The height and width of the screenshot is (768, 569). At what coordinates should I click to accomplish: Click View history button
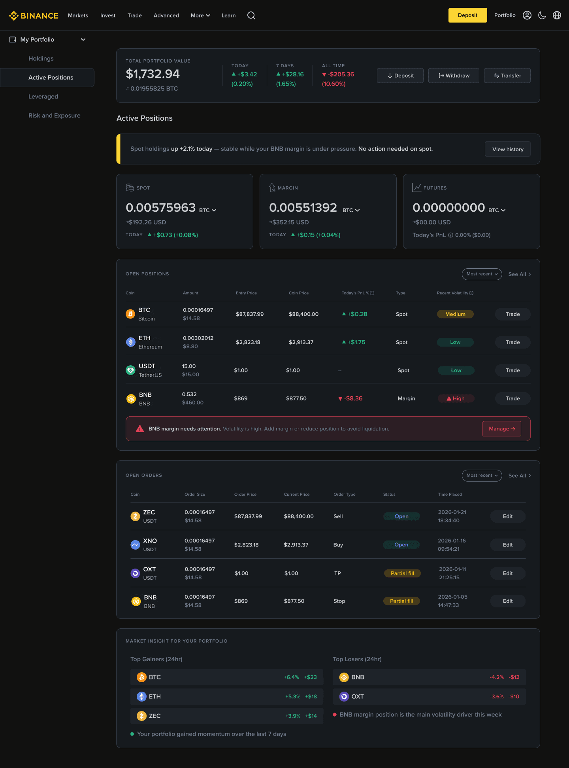(508, 149)
